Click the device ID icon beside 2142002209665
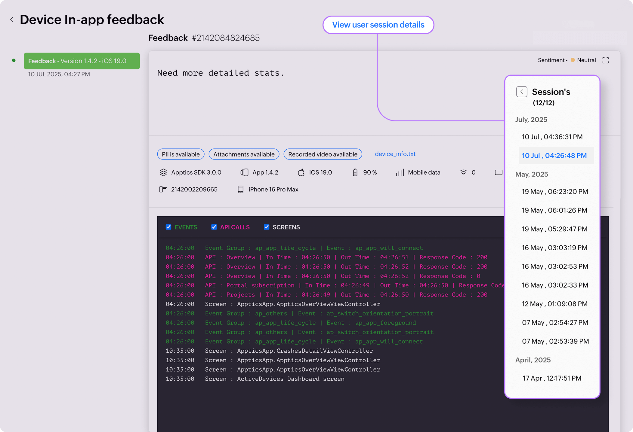Screen dimensions: 633x432 163,189
